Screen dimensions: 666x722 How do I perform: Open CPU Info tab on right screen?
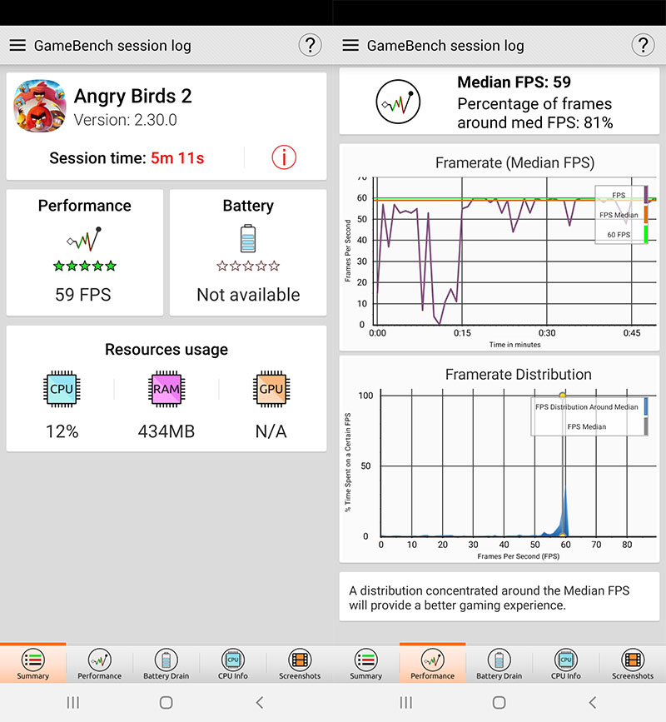566,663
